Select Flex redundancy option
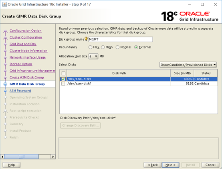Screen dimensions: 222x169 [90, 47]
